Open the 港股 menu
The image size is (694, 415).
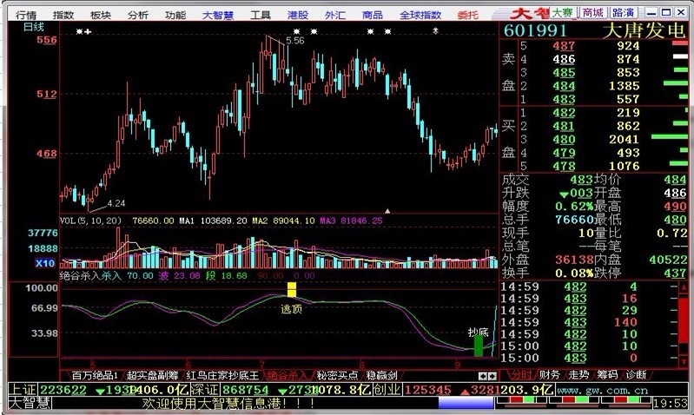point(298,15)
